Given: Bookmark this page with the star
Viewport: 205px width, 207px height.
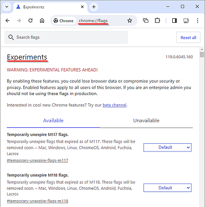Looking at the screenshot, I should pyautogui.click(x=130, y=20).
